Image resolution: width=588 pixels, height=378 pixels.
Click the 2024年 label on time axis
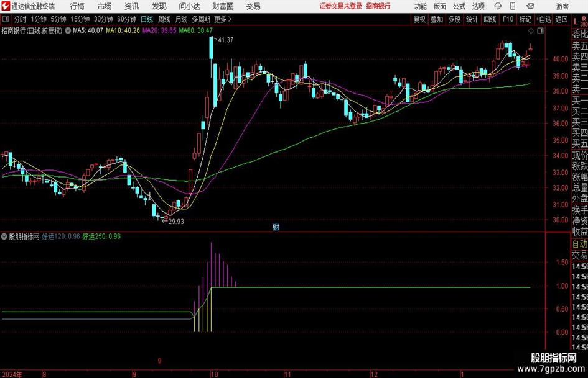click(x=12, y=374)
